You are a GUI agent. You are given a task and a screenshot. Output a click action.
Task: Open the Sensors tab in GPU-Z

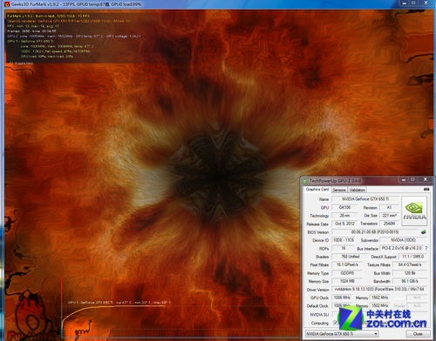coord(339,190)
